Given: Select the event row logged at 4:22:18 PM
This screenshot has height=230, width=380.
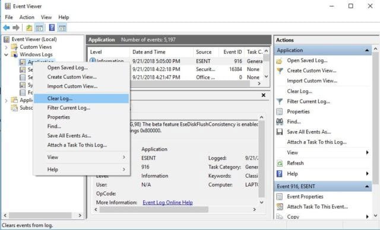Looking at the screenshot, I should 197,69.
